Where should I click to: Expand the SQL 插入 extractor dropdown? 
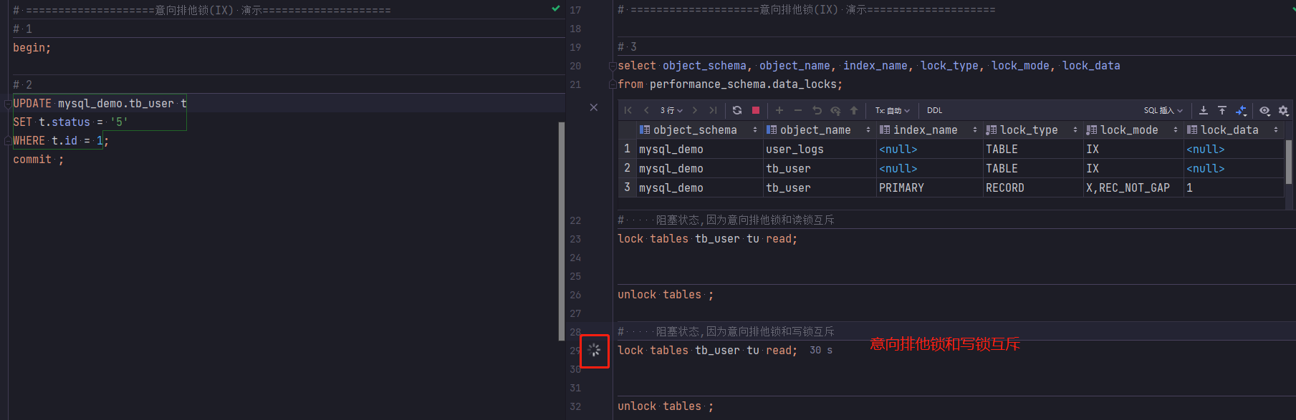coord(1163,110)
